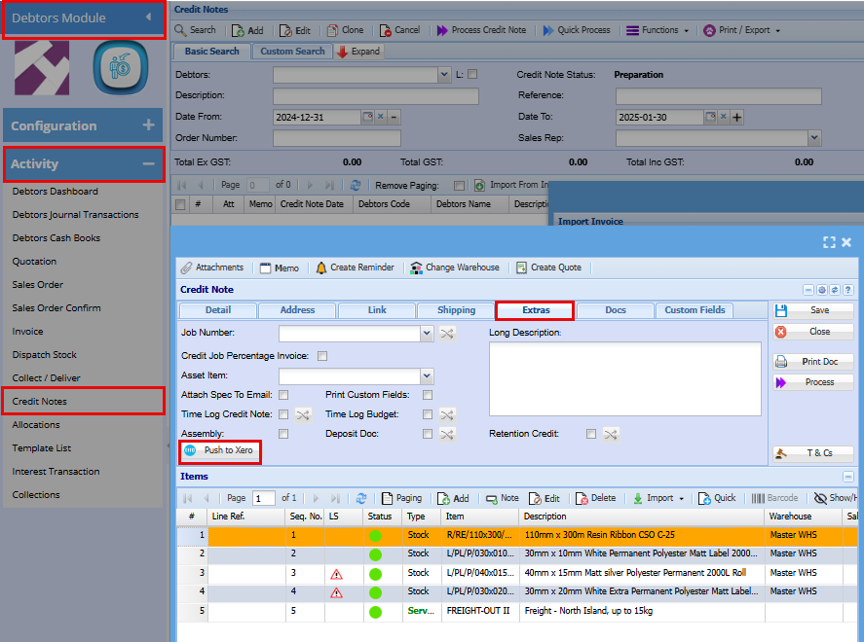Switch to the Shipping tab
This screenshot has height=642, width=864.
coord(456,310)
